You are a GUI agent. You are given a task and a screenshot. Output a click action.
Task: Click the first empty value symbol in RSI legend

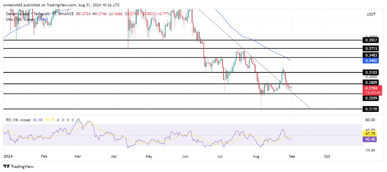pyautogui.click(x=58, y=120)
